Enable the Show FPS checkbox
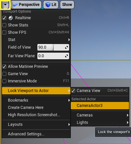 point(4,32)
